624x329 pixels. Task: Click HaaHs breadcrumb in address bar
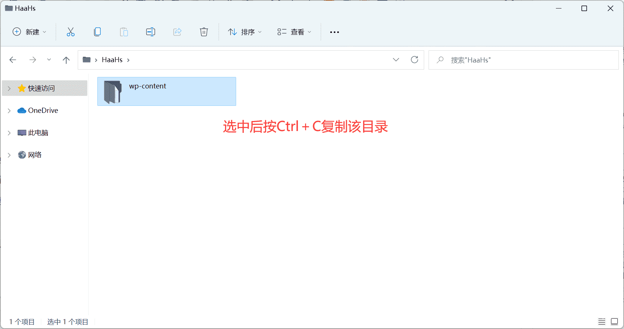point(112,60)
